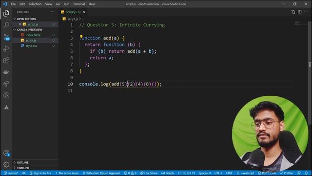
Task: Open the Selection menu
Action: pyautogui.click(x=35, y=4)
